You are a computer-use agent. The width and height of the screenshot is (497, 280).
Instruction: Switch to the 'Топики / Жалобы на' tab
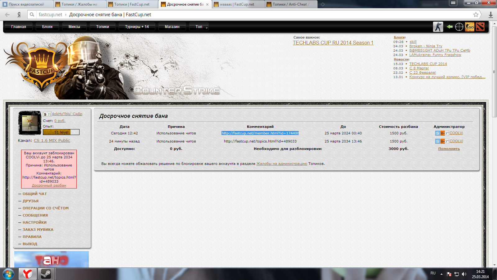coord(79,4)
